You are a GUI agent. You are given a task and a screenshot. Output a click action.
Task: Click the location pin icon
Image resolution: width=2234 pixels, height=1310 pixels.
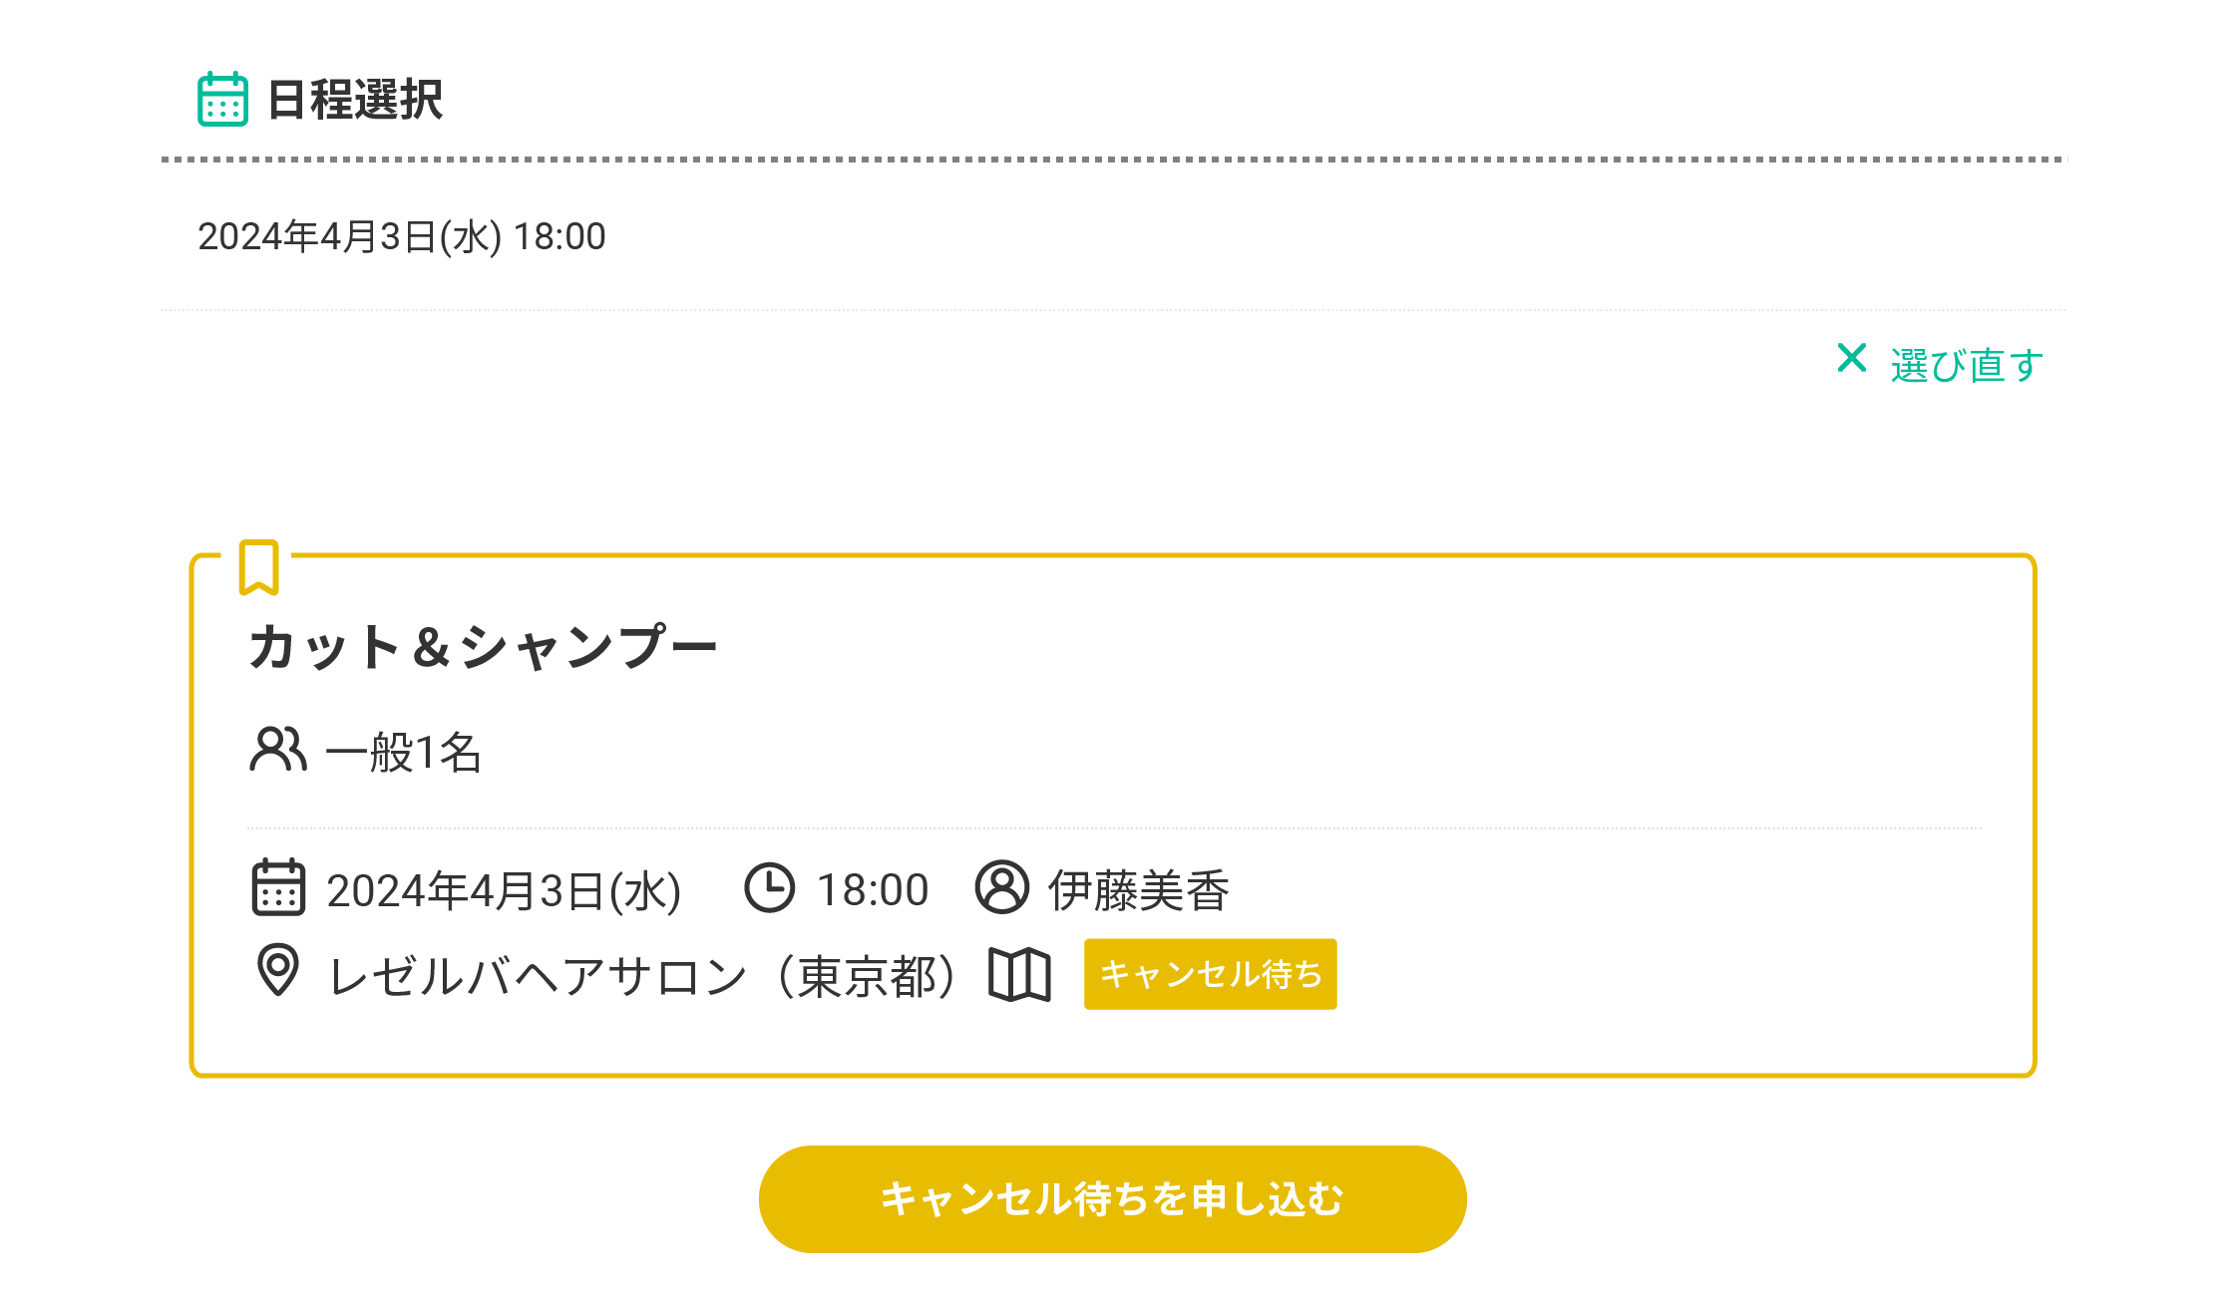278,970
